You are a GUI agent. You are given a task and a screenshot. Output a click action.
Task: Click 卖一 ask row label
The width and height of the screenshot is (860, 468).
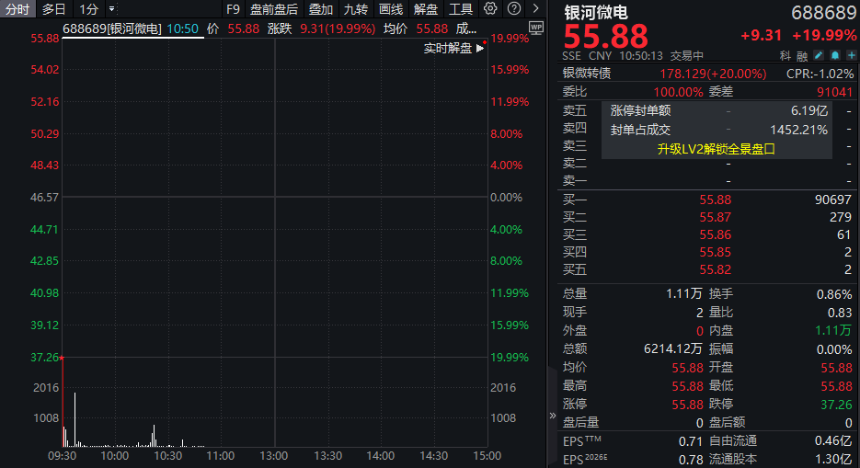pyautogui.click(x=575, y=180)
